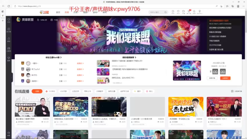Image resolution: width=247 pixels, height=139 pixels.
Task: Select the 云顶之弈 filter tab
Action: coord(75,91)
